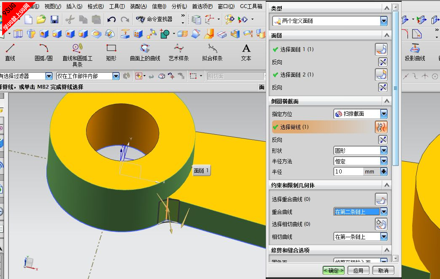Select the 圆弧/圆 arc tool

[43, 52]
